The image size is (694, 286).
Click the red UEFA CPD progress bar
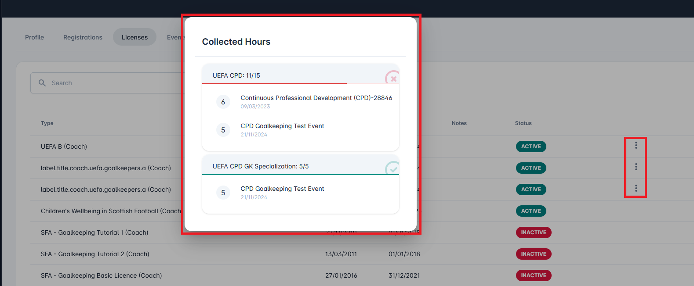coord(274,83)
